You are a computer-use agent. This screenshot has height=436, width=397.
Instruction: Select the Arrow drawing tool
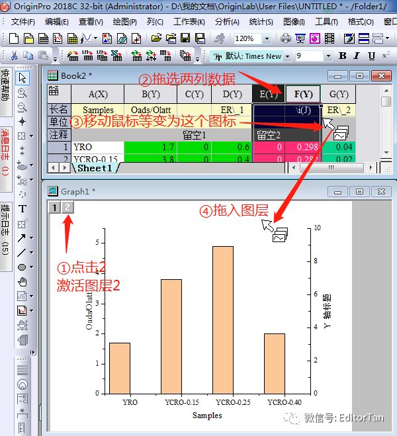tap(22, 238)
